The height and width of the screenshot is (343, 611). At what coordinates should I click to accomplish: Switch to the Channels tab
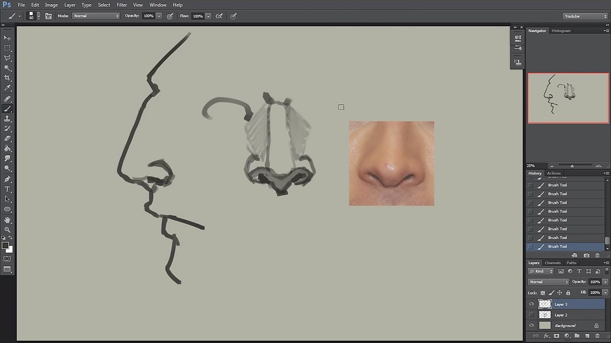coord(553,263)
